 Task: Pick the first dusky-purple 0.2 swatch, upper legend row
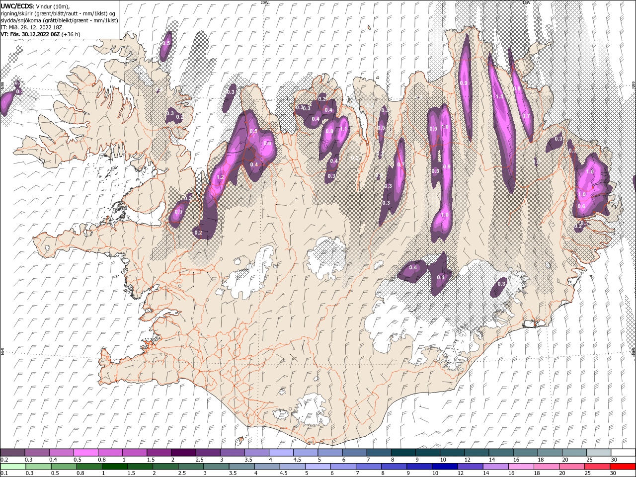coord(12,453)
